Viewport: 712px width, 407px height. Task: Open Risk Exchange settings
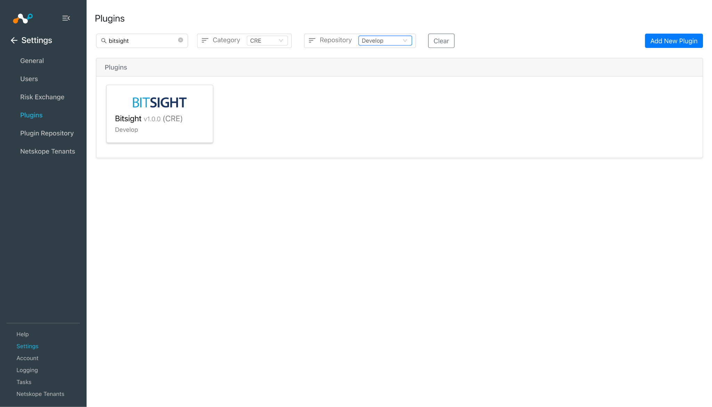pyautogui.click(x=42, y=97)
